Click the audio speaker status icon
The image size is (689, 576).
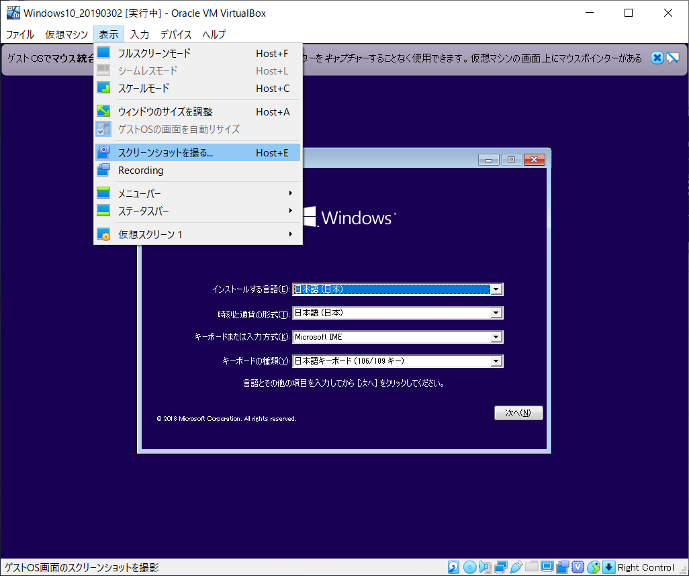click(x=485, y=567)
